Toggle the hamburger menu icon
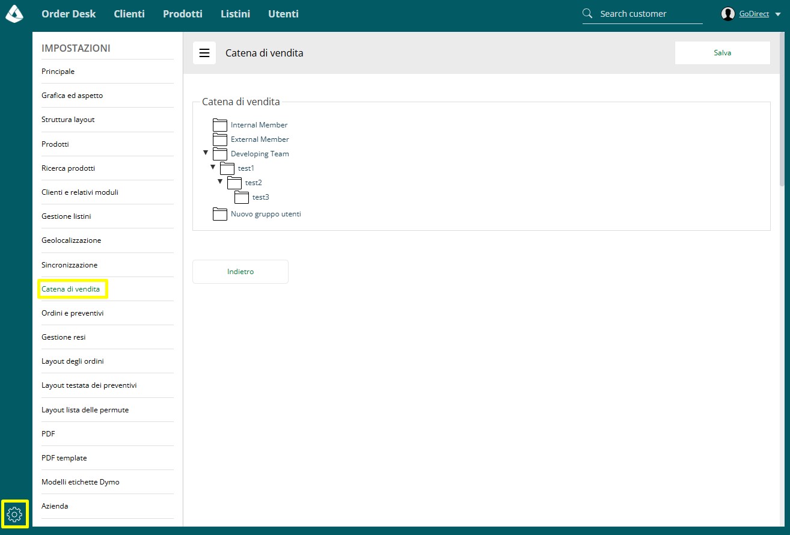790x535 pixels. [x=204, y=53]
